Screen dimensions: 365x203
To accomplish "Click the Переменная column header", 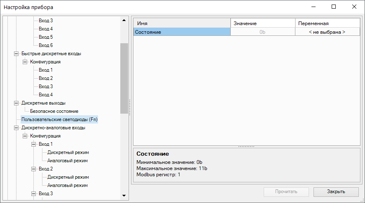I will click(327, 23).
